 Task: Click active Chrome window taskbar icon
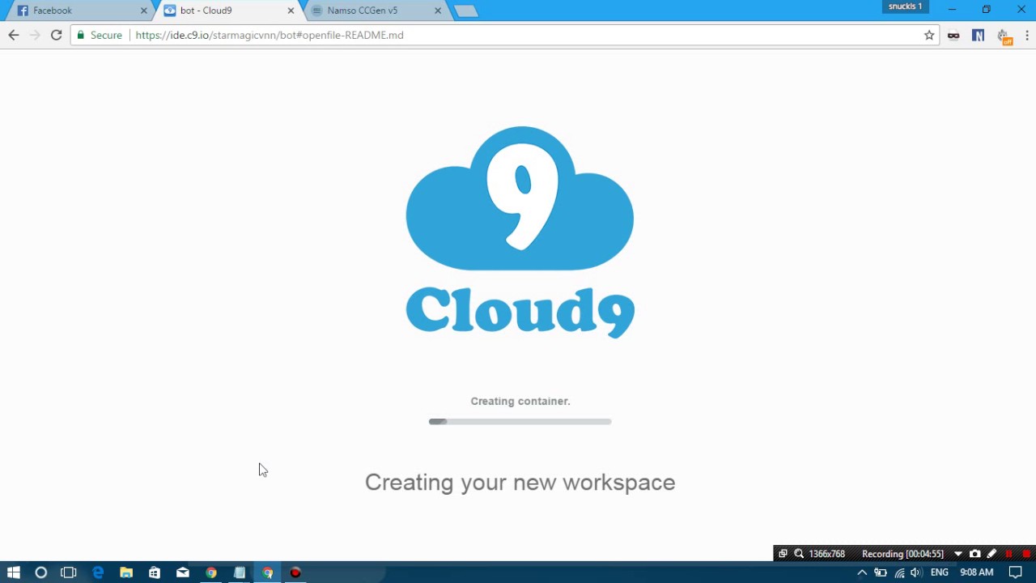pos(267,572)
